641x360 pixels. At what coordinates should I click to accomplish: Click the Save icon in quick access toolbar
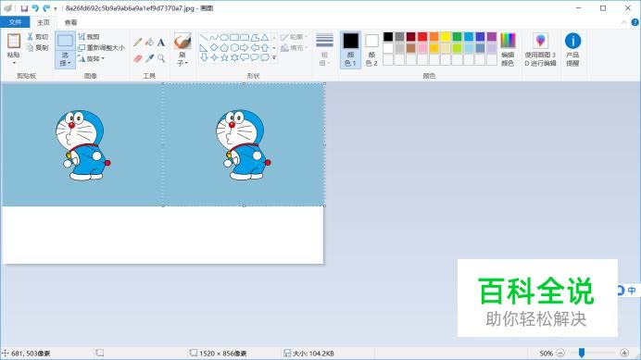tap(24, 8)
